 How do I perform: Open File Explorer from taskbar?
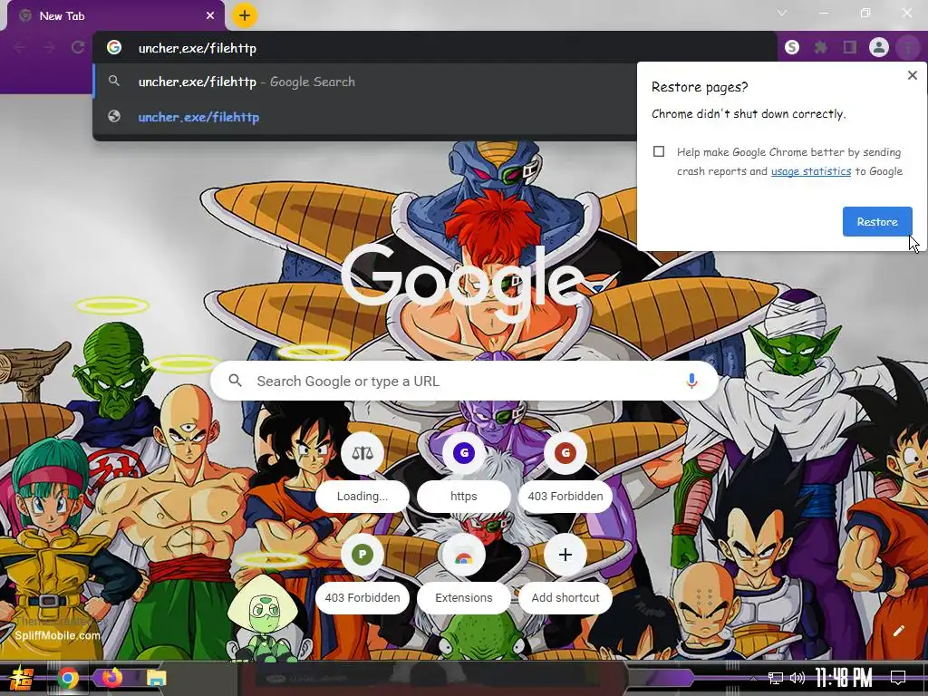(157, 678)
